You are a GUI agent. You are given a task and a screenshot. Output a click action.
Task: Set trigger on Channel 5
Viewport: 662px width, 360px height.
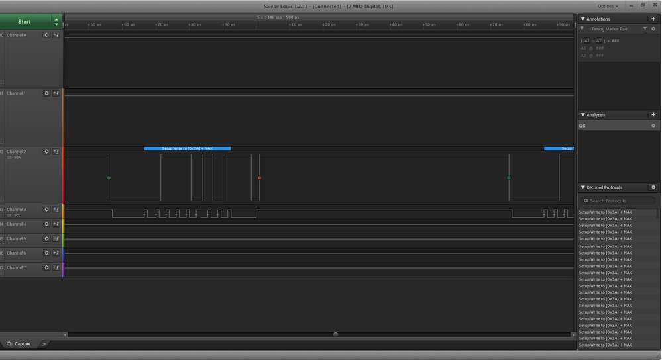tap(56, 239)
